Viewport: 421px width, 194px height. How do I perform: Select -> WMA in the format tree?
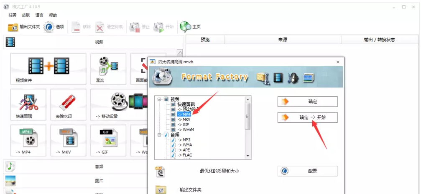(x=184, y=145)
